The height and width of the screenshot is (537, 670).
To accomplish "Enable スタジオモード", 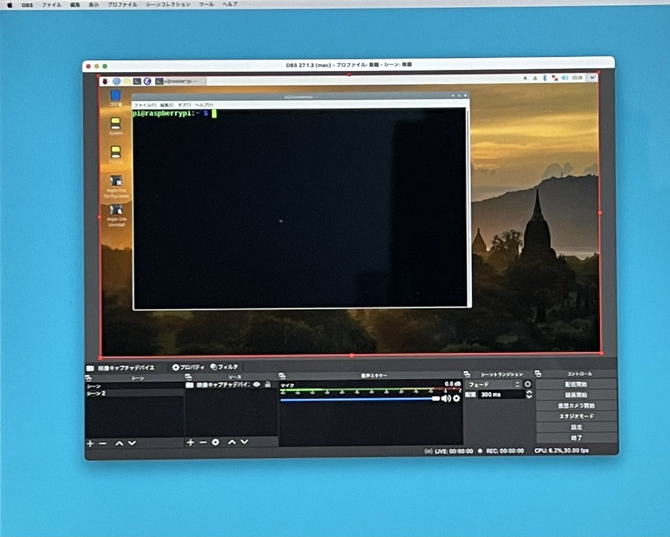I will (576, 416).
